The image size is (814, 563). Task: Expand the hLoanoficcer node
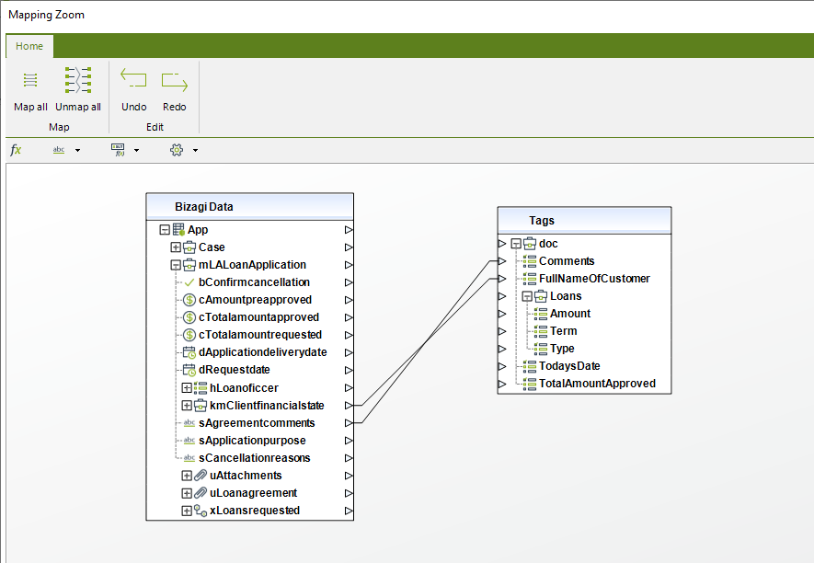pos(187,388)
